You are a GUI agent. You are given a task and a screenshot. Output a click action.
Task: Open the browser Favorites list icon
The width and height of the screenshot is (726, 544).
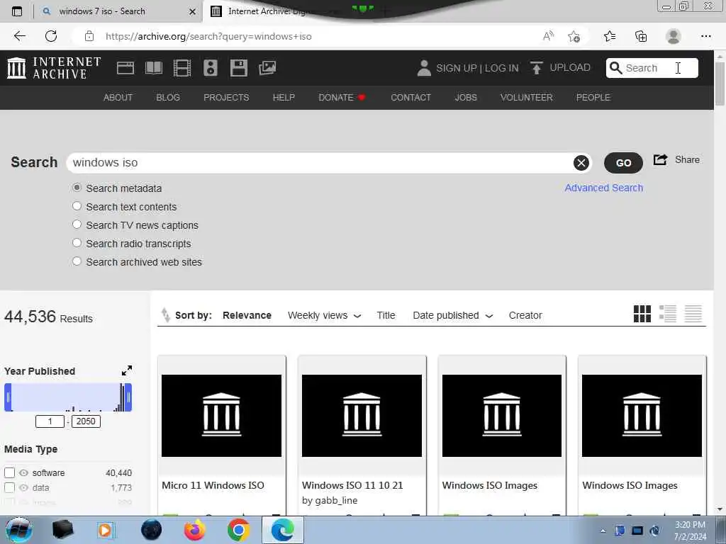(610, 36)
